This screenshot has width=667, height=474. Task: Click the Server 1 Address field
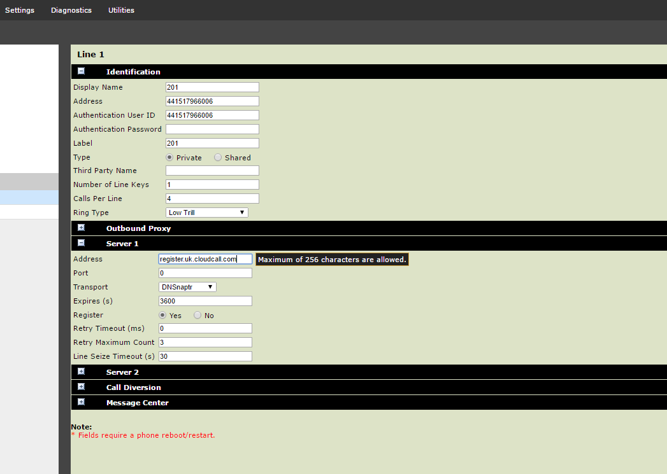(206, 259)
